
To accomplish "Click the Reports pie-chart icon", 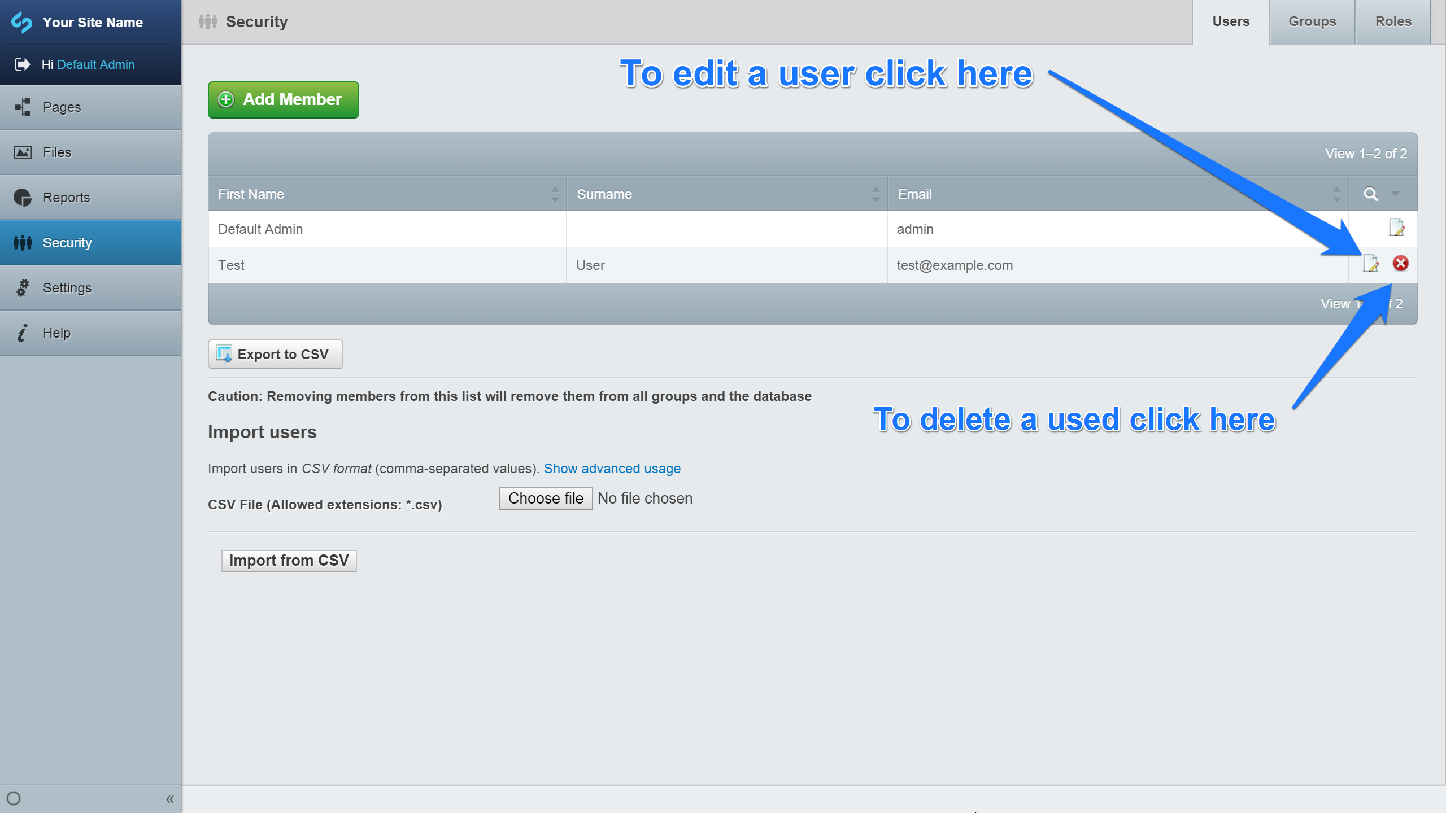I will (23, 197).
